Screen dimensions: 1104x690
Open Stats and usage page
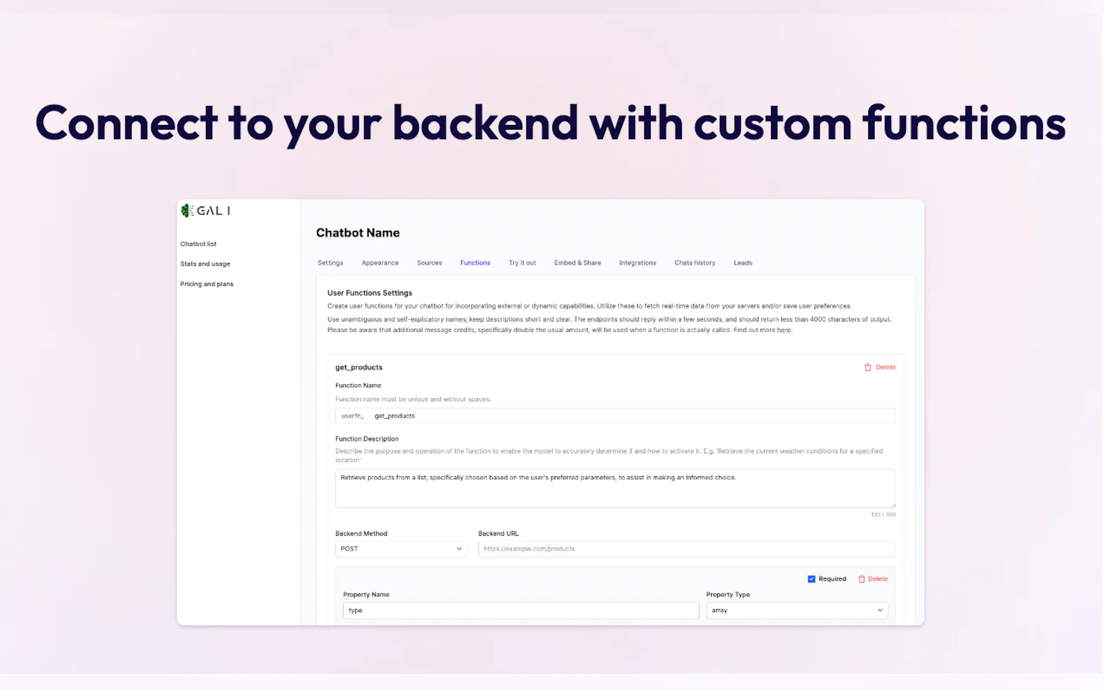coord(205,264)
